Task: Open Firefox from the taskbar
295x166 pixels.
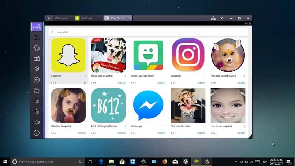Action: click(164, 162)
